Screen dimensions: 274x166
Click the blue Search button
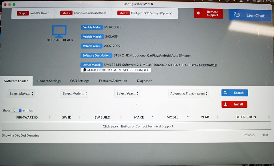coord(235,93)
